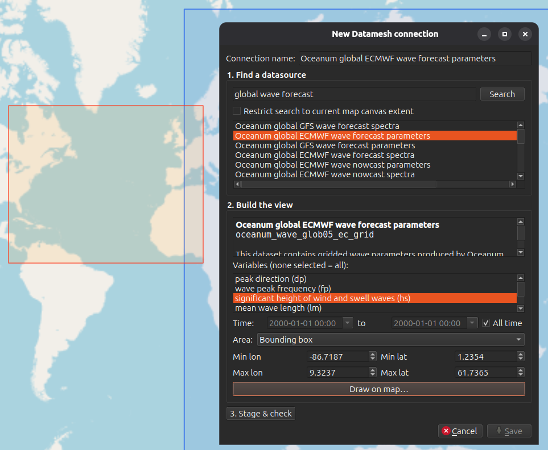This screenshot has width=548, height=450.
Task: Select variable 'wave peak frequency (fp)'
Action: 375,289
